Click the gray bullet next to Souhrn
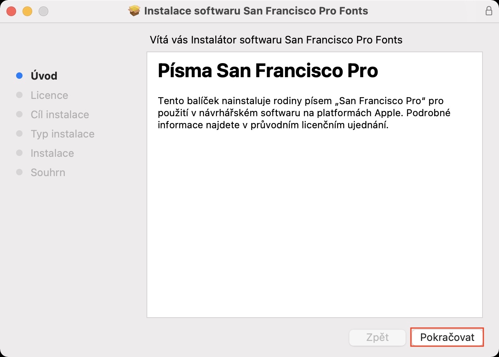This screenshot has height=357, width=499. tap(19, 172)
